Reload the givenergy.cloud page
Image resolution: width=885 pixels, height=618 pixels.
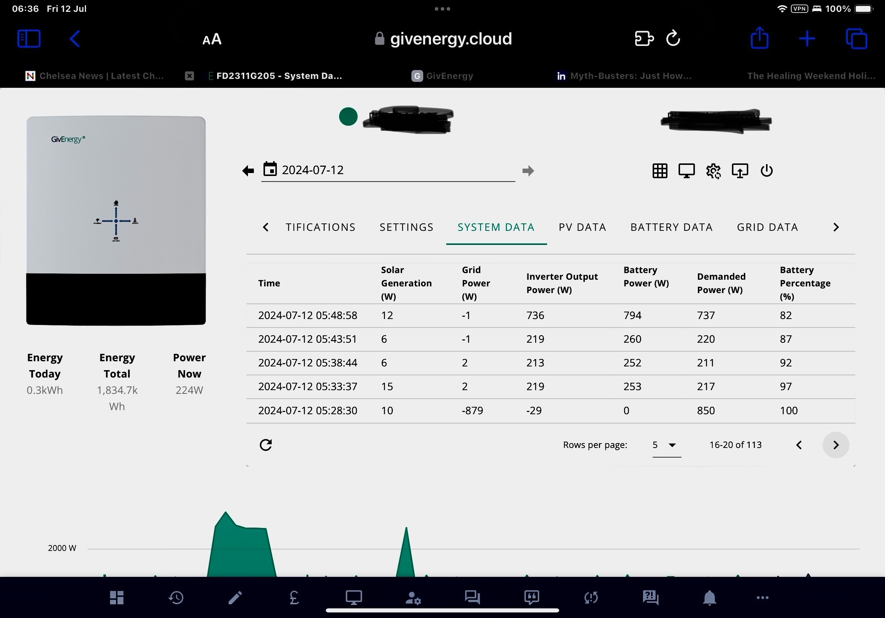673,38
